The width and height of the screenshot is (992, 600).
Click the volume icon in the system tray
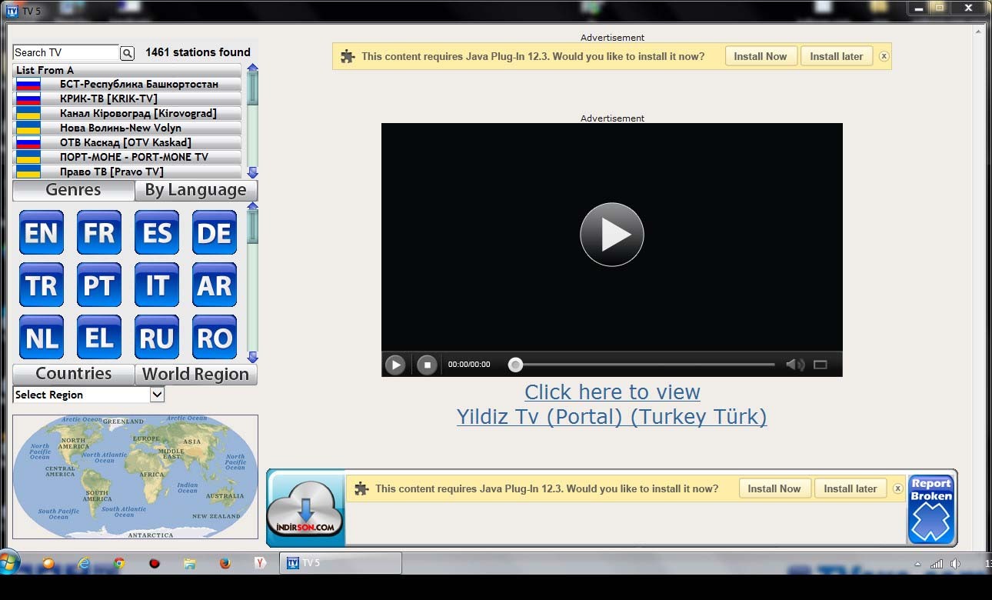tap(954, 563)
